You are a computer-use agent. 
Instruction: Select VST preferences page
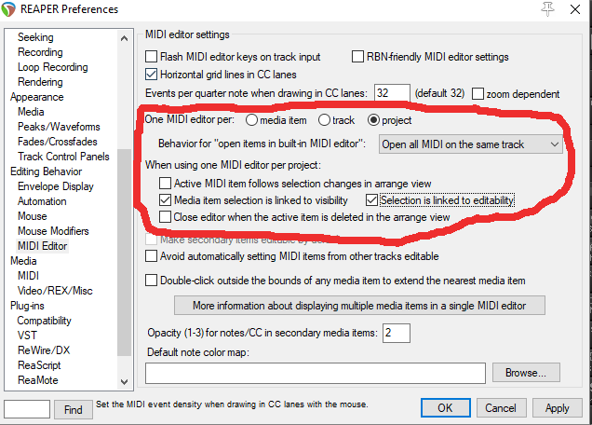tap(27, 336)
